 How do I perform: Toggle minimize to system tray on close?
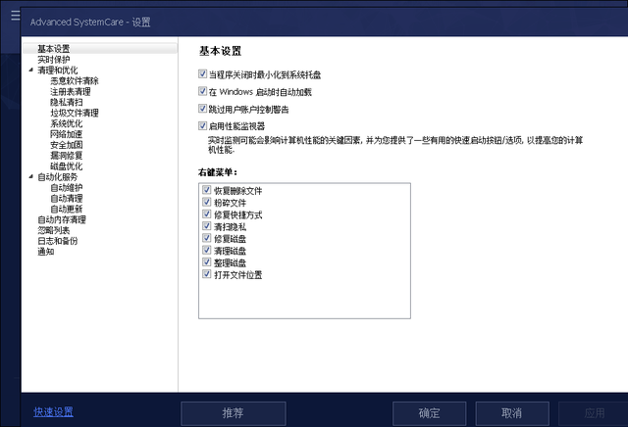203,73
